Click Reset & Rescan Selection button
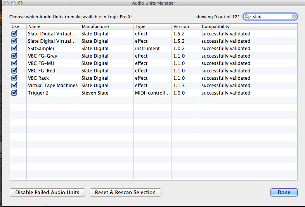The width and height of the screenshot is (305, 207). coord(125,192)
